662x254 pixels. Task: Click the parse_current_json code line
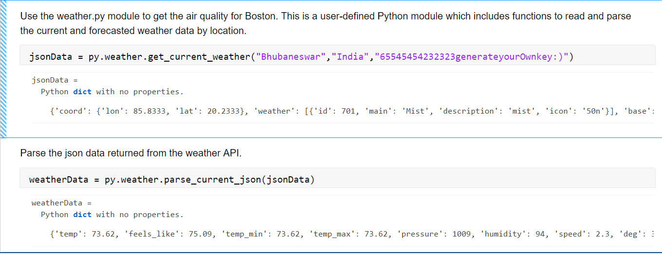172,179
